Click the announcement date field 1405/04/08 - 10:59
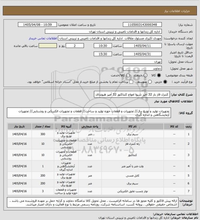The image size is (200, 220). click(37, 24)
